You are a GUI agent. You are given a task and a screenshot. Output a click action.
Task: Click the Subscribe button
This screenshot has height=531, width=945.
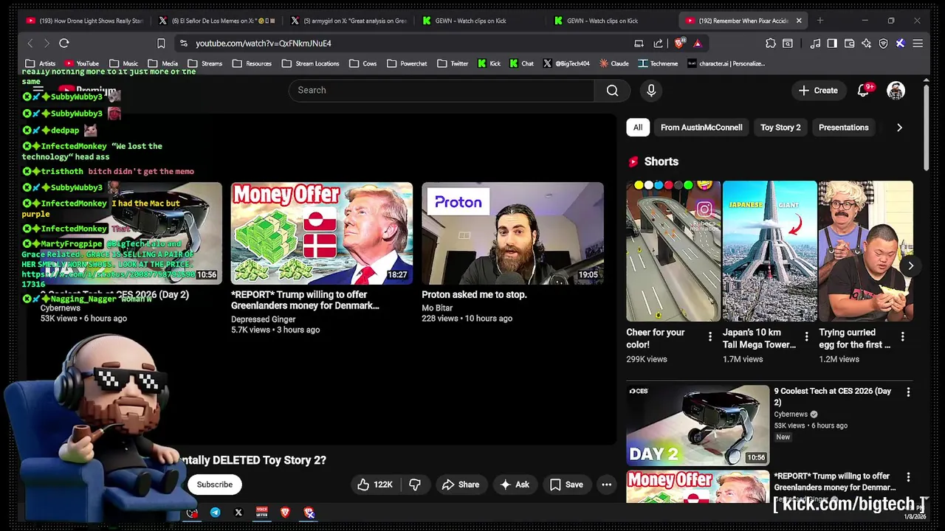(215, 485)
